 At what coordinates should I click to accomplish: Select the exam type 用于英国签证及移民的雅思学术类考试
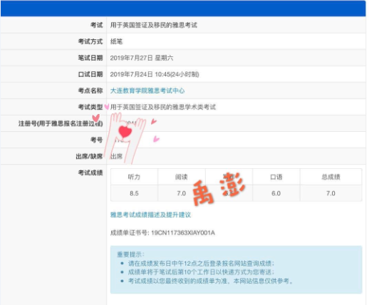pyautogui.click(x=163, y=107)
